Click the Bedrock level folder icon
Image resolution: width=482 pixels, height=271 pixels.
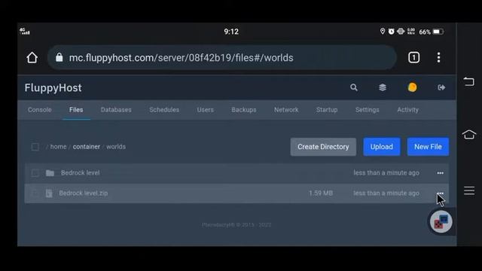tap(50, 173)
